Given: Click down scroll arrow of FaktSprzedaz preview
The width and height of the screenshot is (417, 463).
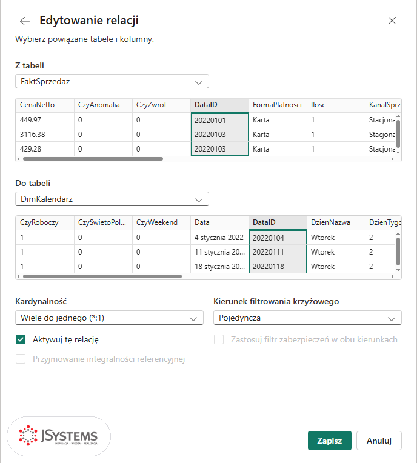Looking at the screenshot, I should [x=398, y=152].
